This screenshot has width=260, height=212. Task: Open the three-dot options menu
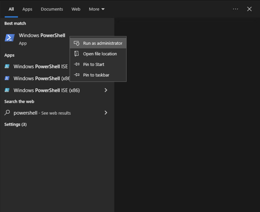pyautogui.click(x=235, y=9)
